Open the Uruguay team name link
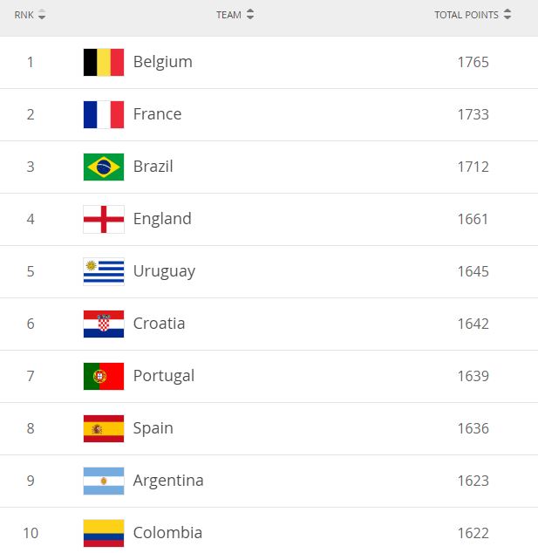The image size is (538, 553). (x=164, y=271)
